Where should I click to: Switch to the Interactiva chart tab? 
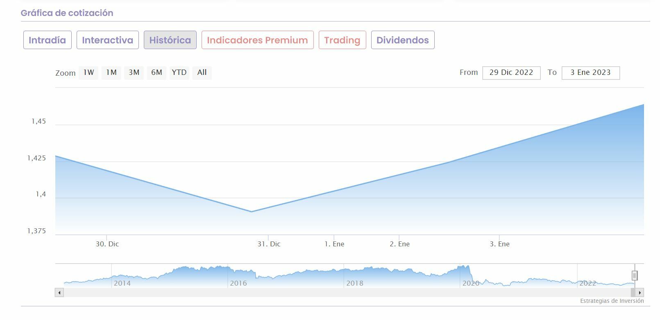tap(107, 40)
